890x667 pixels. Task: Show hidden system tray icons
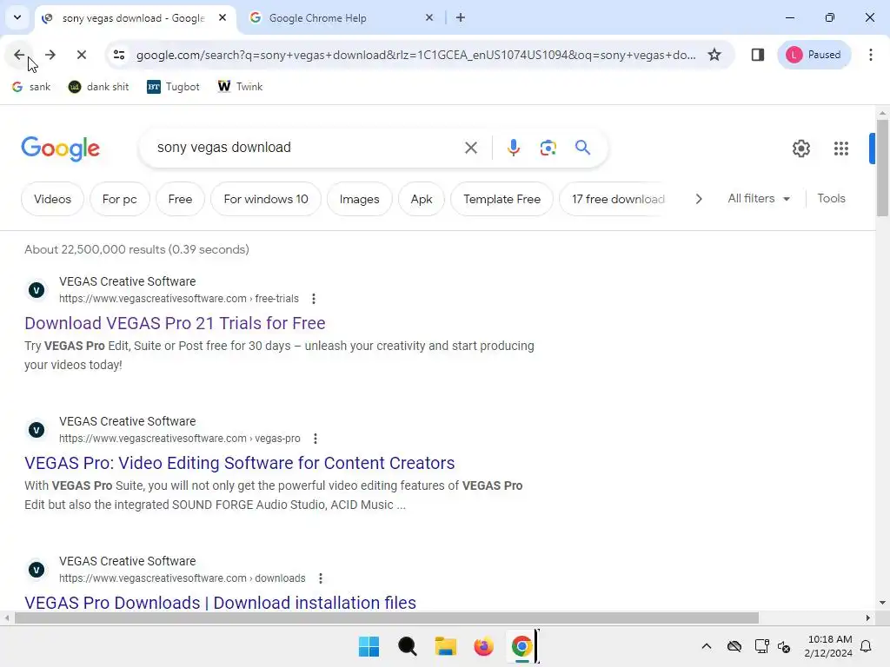click(706, 646)
